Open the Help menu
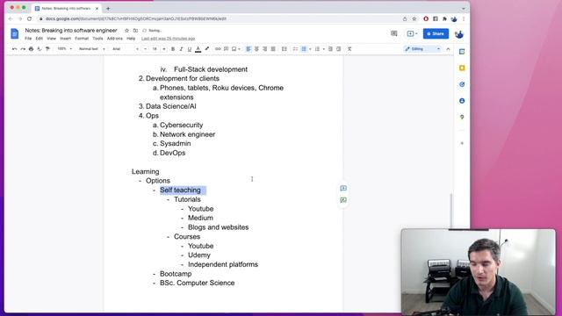This screenshot has height=316, width=562. coord(131,39)
